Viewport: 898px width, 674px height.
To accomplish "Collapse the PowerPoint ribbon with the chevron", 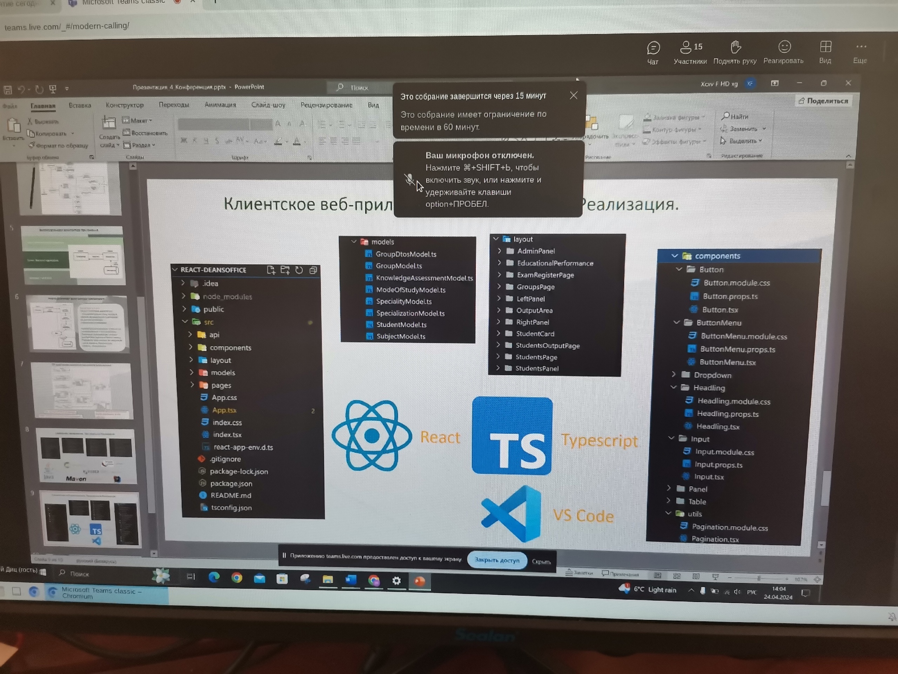I will (848, 156).
